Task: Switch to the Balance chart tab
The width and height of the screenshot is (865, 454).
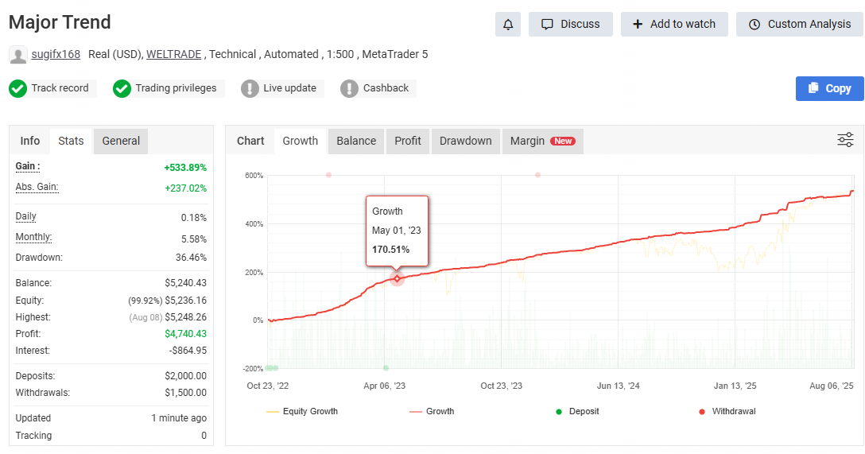Action: point(356,141)
